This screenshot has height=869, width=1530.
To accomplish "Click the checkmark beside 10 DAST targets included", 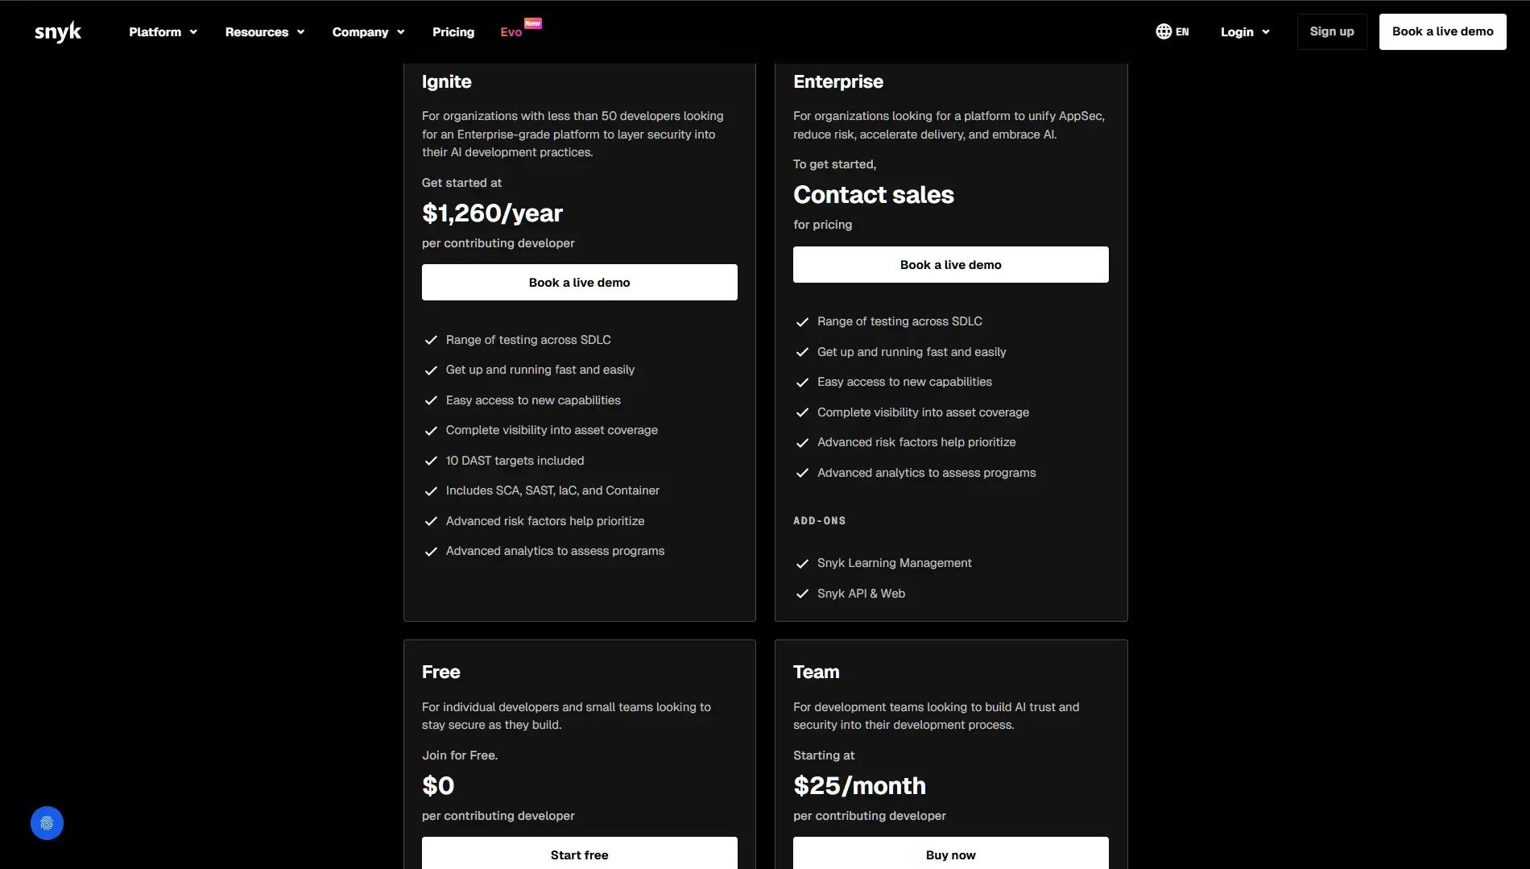I will [431, 461].
